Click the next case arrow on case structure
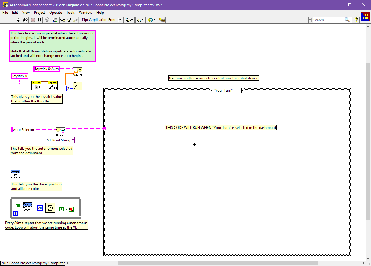371x266 pixels. point(243,90)
